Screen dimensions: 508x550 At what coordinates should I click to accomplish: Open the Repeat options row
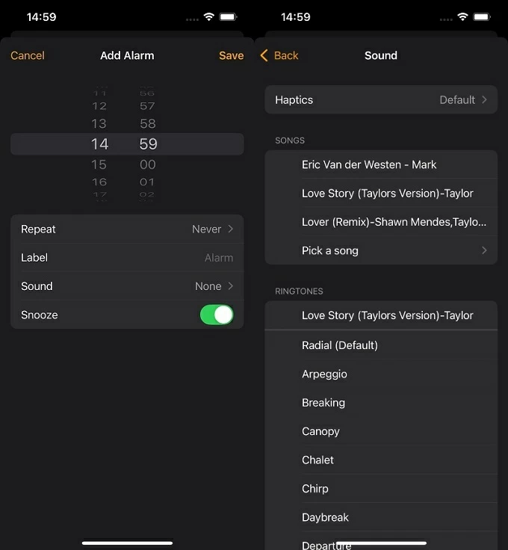coord(127,229)
